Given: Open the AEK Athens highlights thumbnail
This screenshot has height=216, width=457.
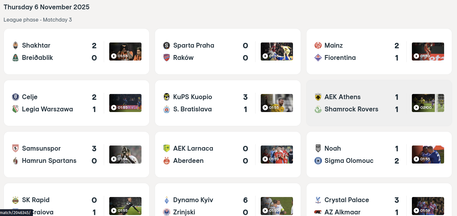Looking at the screenshot, I should pos(428,103).
